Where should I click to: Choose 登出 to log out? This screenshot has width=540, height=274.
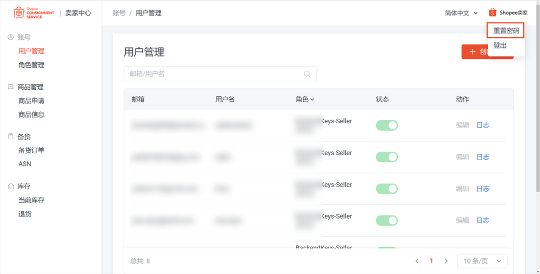point(500,45)
